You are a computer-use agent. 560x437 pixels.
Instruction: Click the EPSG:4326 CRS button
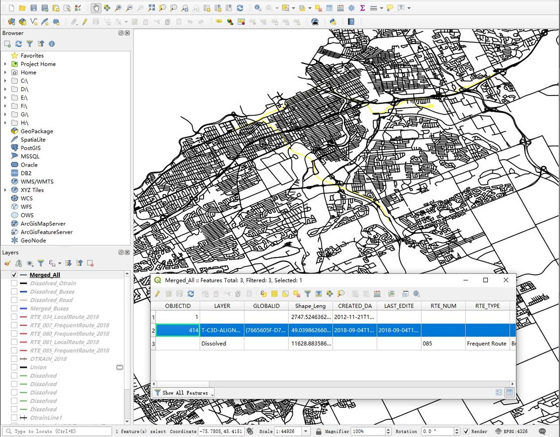coord(512,432)
